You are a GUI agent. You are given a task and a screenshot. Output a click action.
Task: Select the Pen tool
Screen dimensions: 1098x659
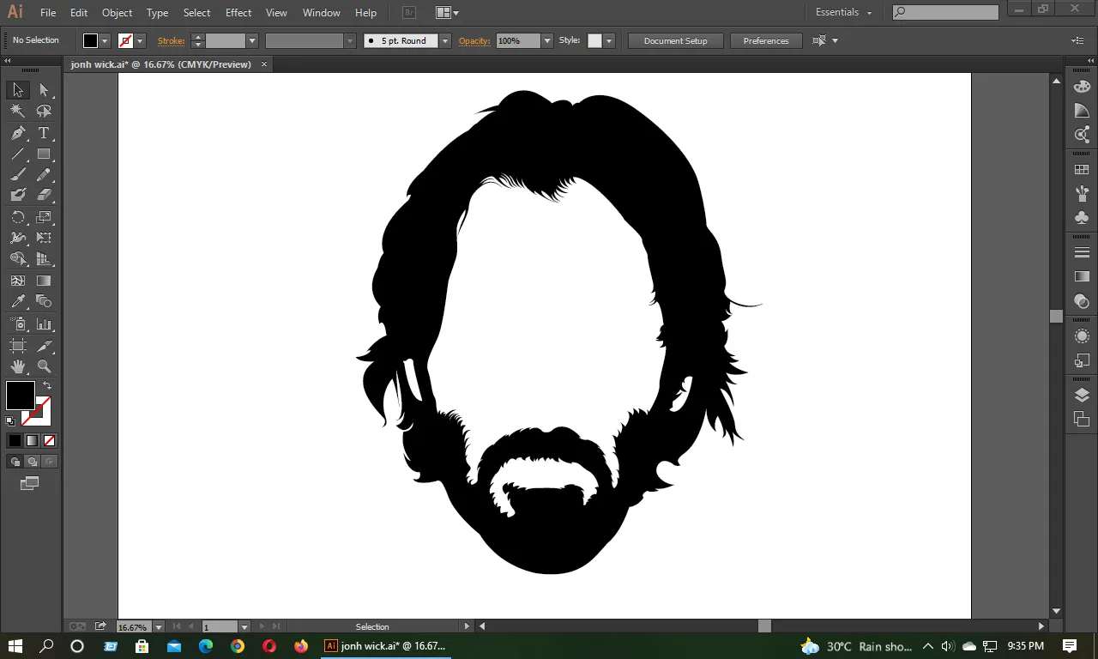tap(18, 133)
